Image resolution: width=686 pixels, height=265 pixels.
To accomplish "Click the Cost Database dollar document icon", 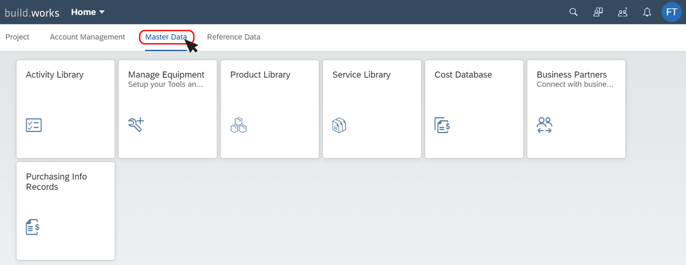I will point(442,125).
